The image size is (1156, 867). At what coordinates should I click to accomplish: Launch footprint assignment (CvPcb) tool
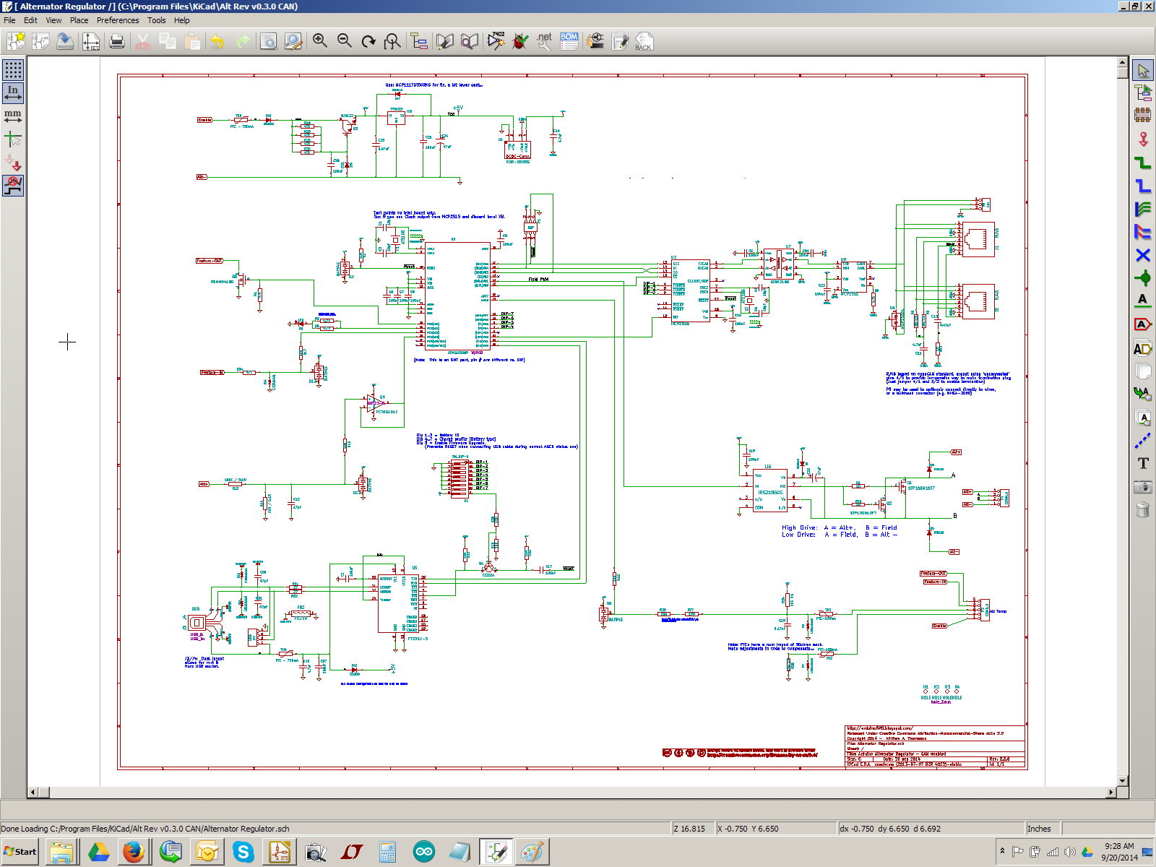(595, 41)
